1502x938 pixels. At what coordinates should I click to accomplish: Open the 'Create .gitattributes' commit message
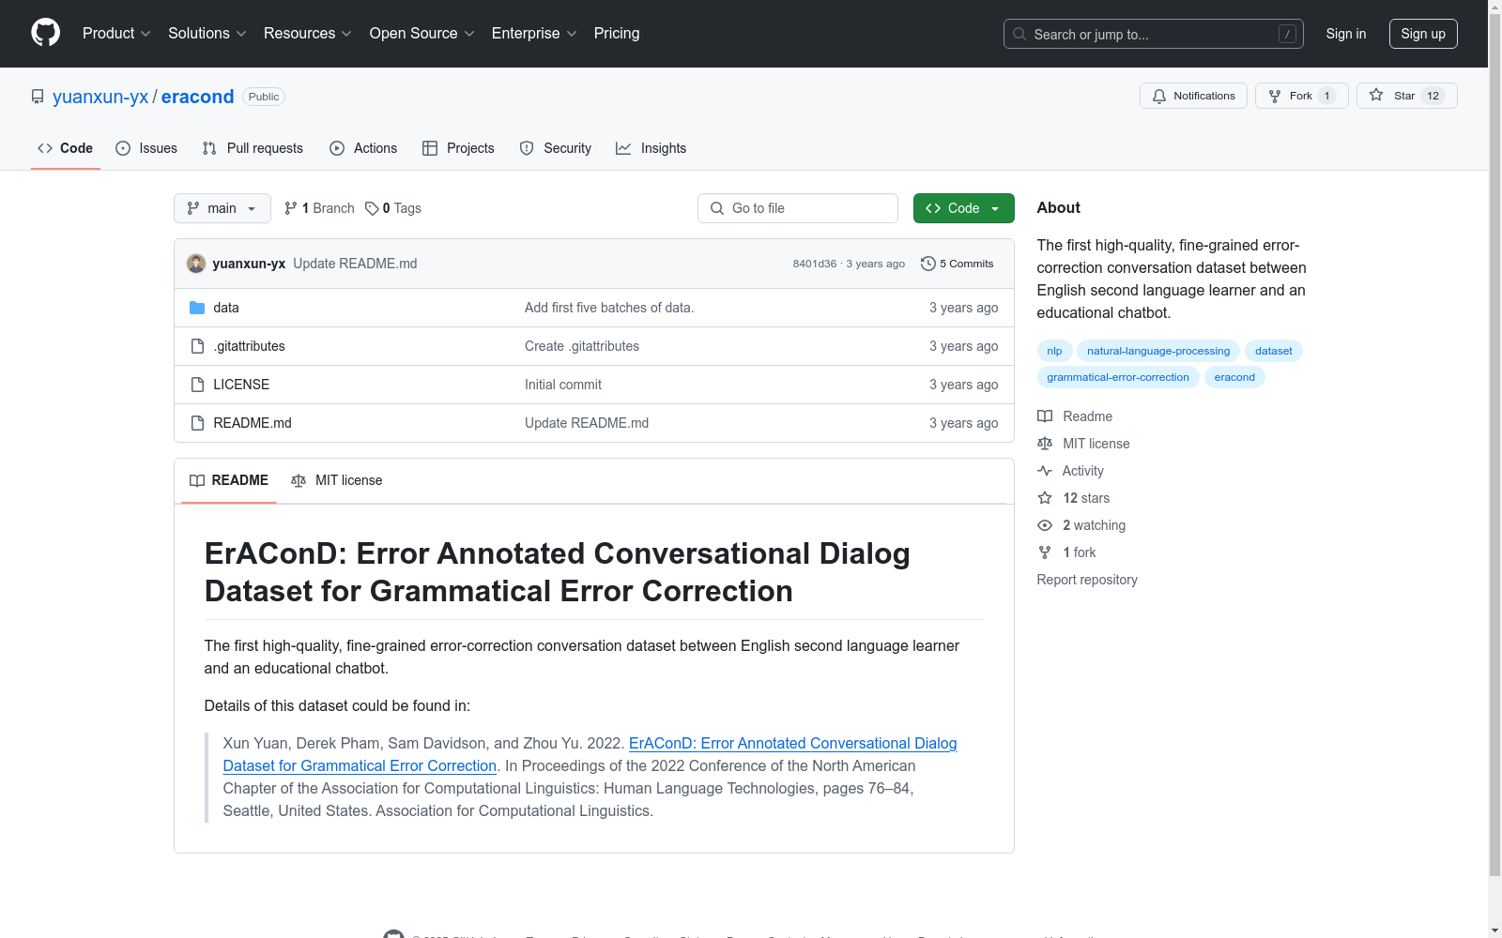(582, 346)
